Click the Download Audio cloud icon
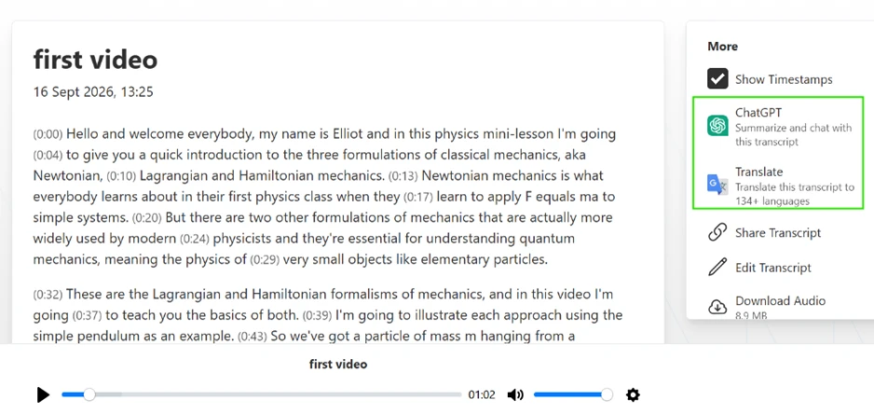This screenshot has width=874, height=414. point(717,307)
